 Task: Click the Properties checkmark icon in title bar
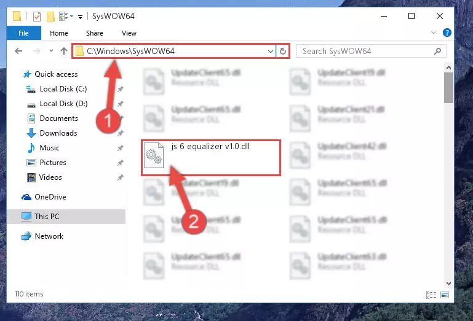[x=37, y=16]
